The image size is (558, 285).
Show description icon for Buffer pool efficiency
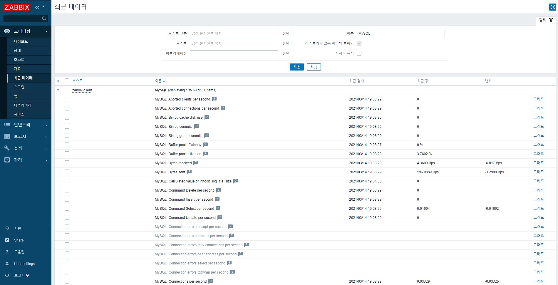click(205, 145)
